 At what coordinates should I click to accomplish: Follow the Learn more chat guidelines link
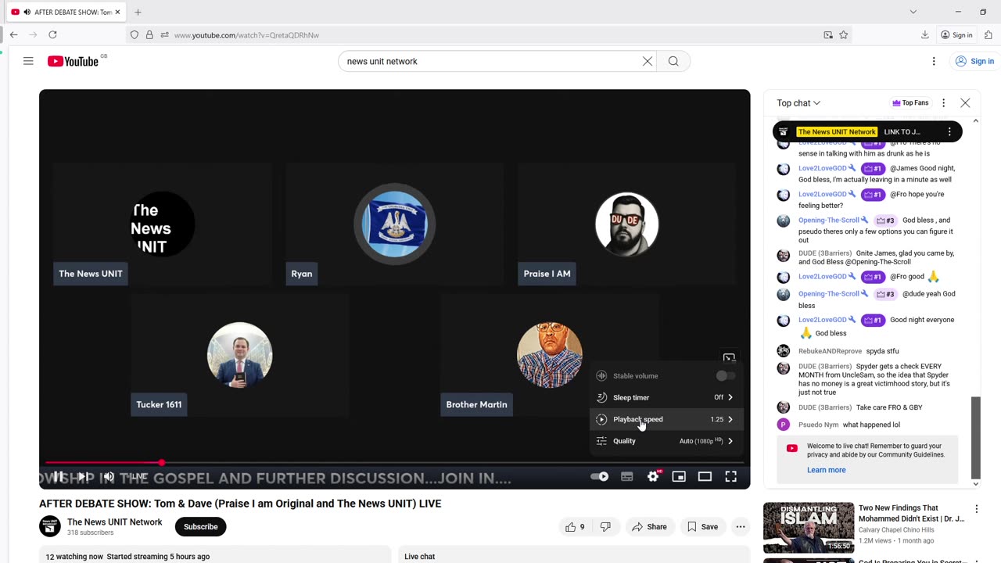point(827,470)
